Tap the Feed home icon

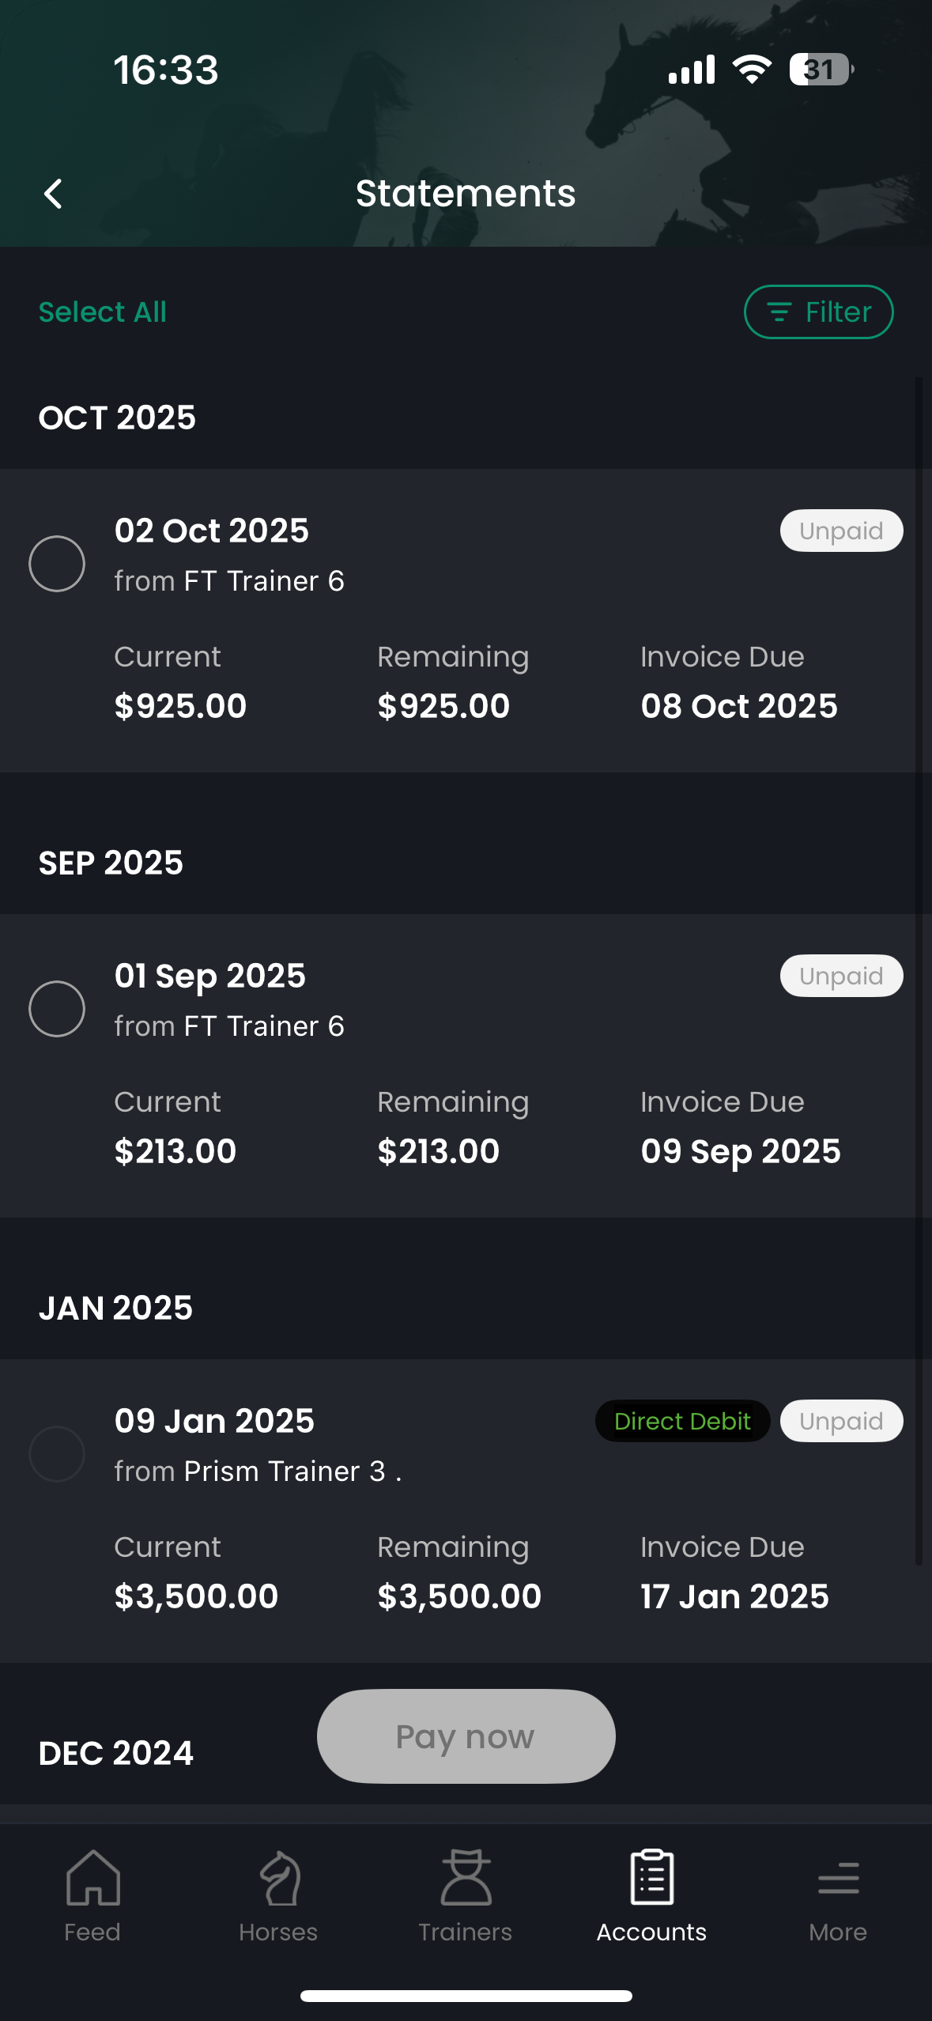click(x=92, y=1879)
